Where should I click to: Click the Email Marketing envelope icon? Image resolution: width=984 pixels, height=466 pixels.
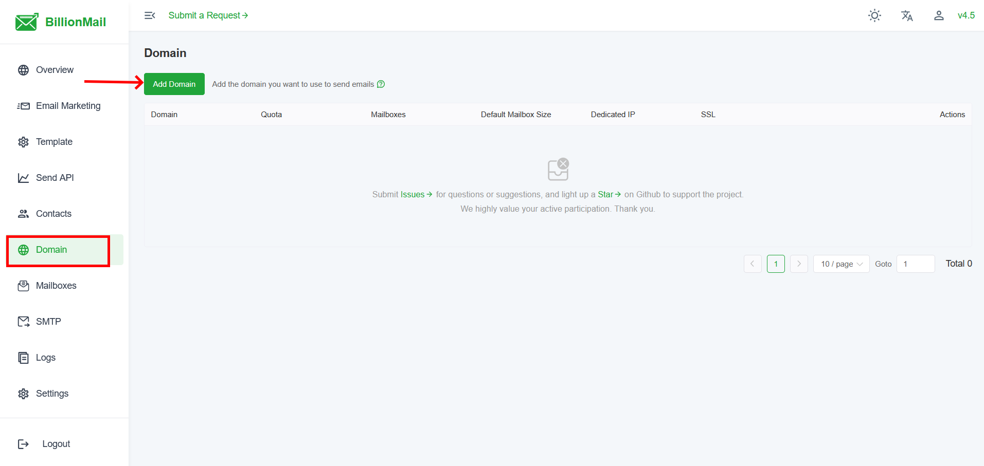tap(23, 106)
